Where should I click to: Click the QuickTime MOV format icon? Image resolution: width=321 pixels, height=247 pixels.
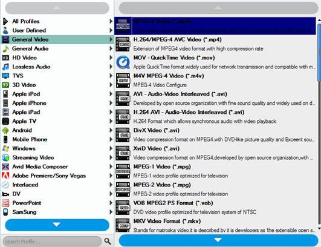(123, 62)
